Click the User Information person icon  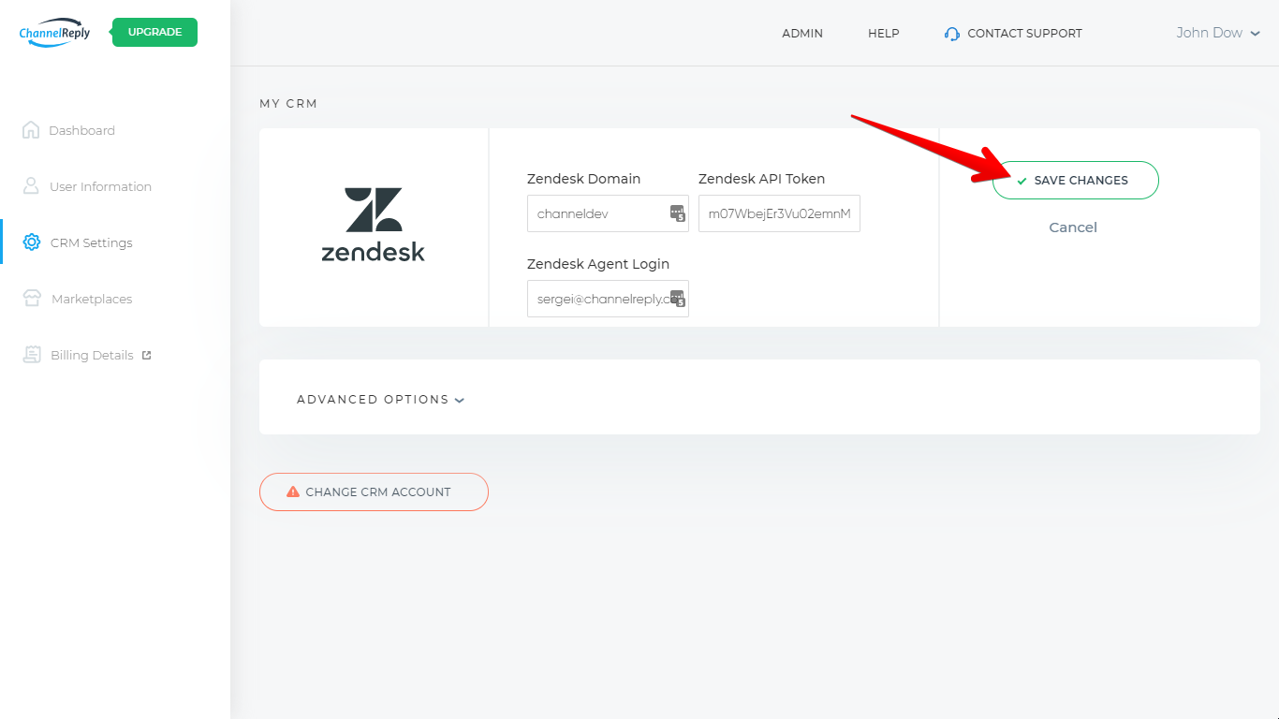click(x=31, y=186)
